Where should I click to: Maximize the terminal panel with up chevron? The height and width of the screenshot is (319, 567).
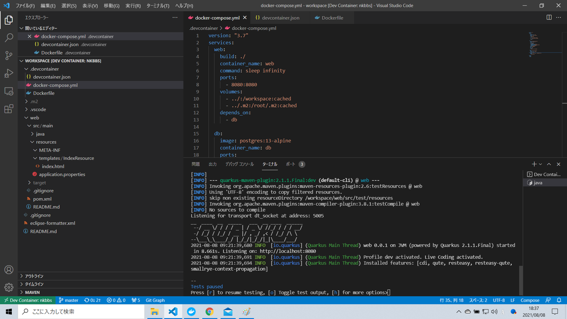pos(549,164)
